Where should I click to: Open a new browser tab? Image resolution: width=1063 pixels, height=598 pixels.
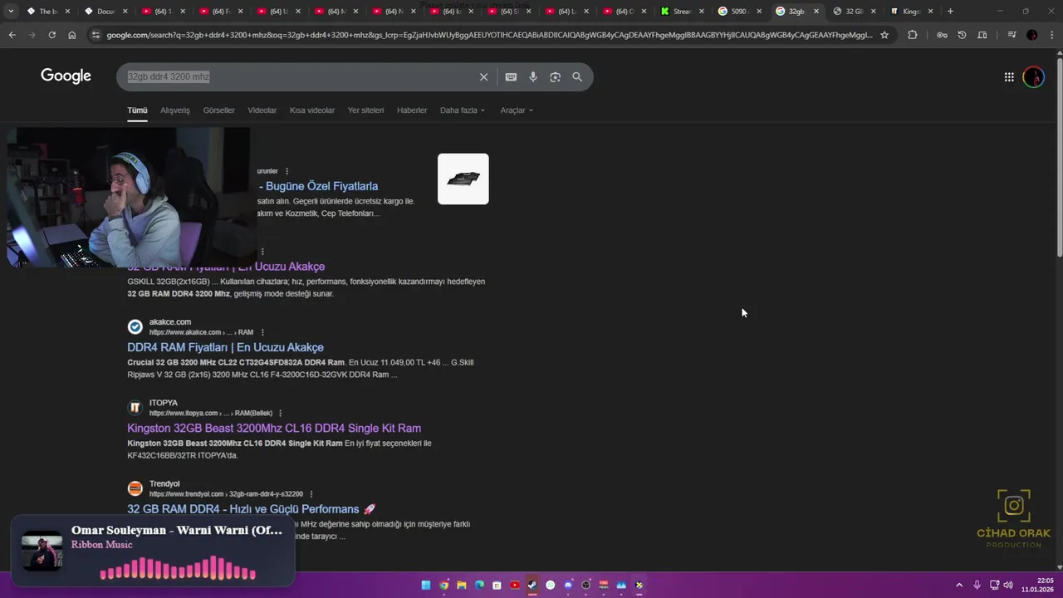point(950,12)
